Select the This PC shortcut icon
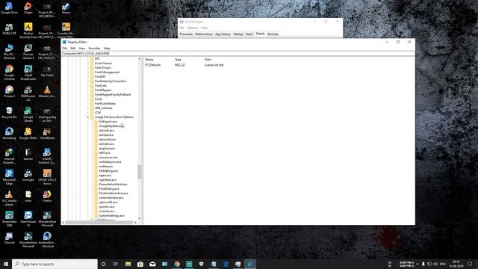Image resolution: width=478 pixels, height=269 pixels. click(9, 52)
